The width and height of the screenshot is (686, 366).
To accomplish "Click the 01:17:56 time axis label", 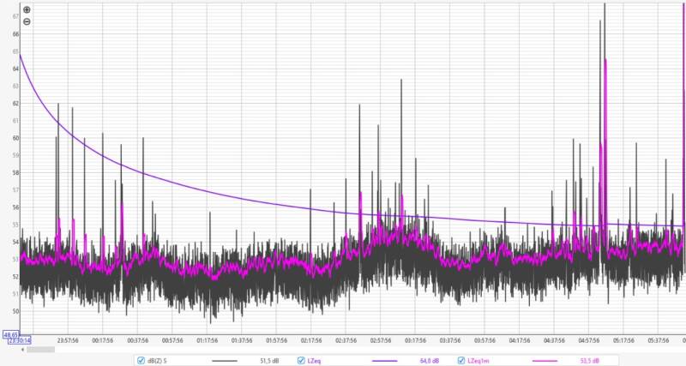I will tap(207, 340).
